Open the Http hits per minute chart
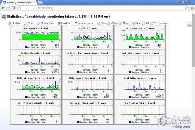This screenshot has width=195, height=130. point(36,87)
